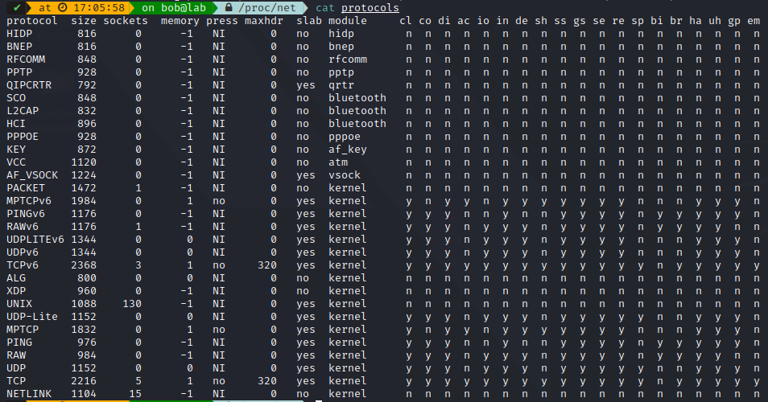Click the bob@lab prompt segment
The height and width of the screenshot is (402, 768).
184,8
